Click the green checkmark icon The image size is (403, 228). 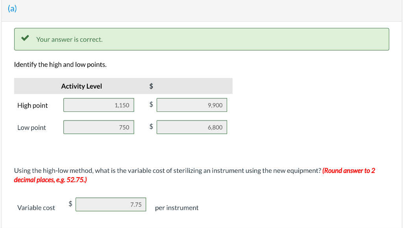(25, 38)
